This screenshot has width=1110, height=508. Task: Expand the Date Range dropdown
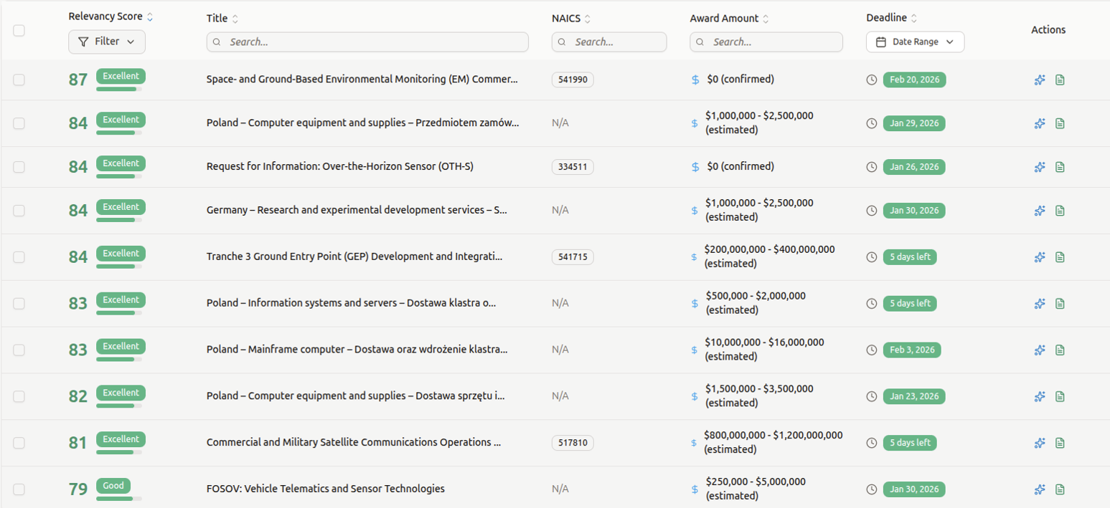pos(916,42)
